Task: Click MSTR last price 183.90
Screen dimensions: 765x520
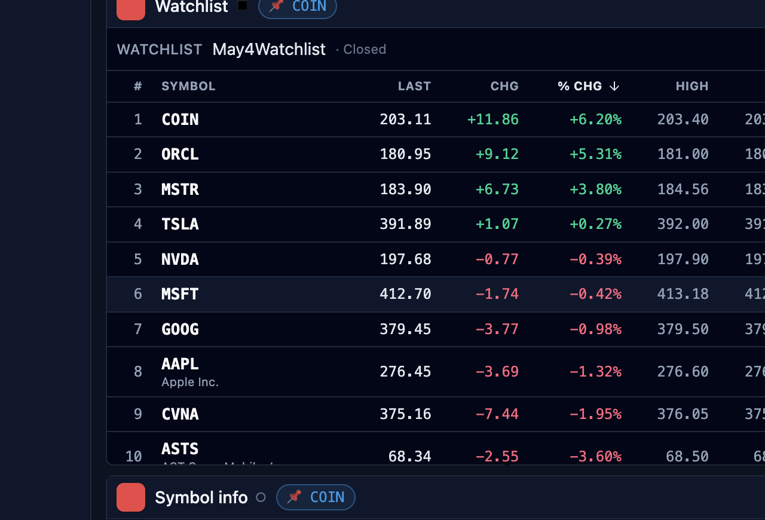Action: 405,189
